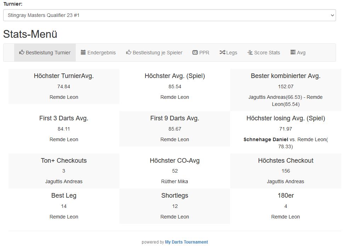Click calendar icon beside Endergebnis
The width and height of the screenshot is (347, 246).
click(83, 53)
